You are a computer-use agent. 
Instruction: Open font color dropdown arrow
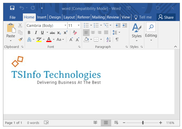(54, 40)
